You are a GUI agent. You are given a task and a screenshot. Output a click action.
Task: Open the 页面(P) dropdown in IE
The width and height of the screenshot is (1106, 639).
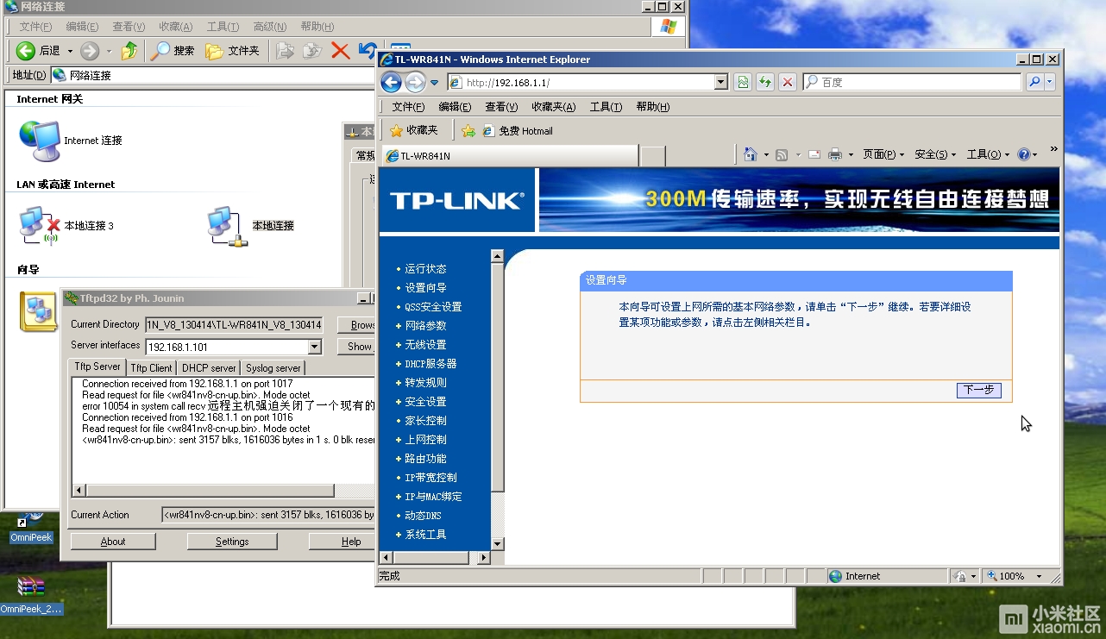click(x=883, y=154)
